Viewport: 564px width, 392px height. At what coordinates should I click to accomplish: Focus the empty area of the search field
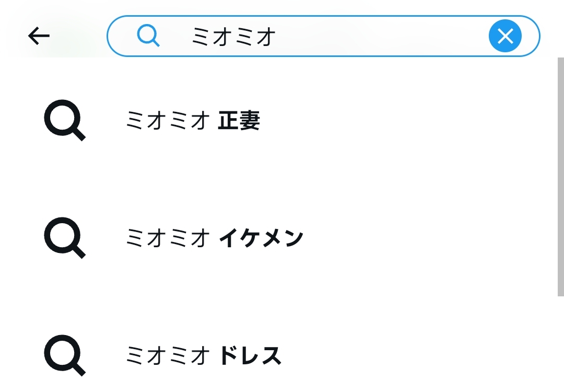tap(381, 36)
